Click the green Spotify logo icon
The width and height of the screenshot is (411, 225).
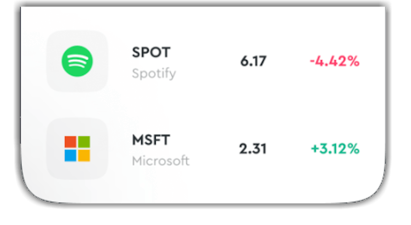click(77, 61)
